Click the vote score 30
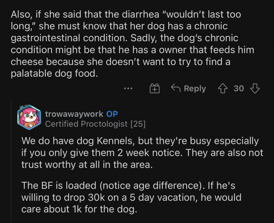274x223 pixels. coord(239,88)
